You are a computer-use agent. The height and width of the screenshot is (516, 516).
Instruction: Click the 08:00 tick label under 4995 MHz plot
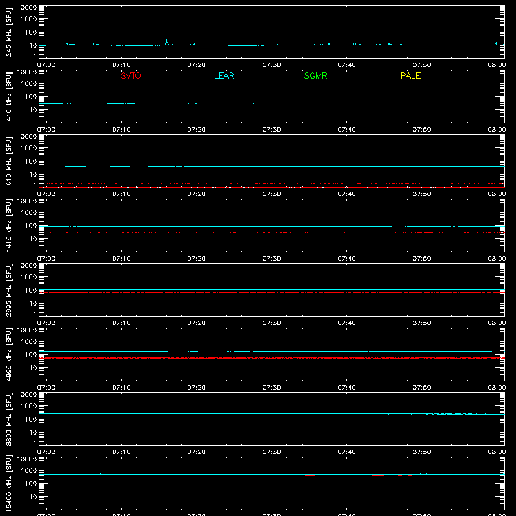coord(497,388)
